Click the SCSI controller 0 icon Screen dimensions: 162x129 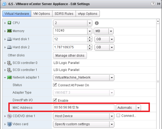click(9, 63)
